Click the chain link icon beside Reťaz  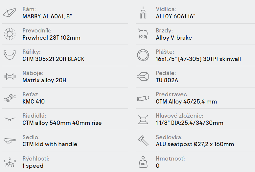tap(9, 98)
